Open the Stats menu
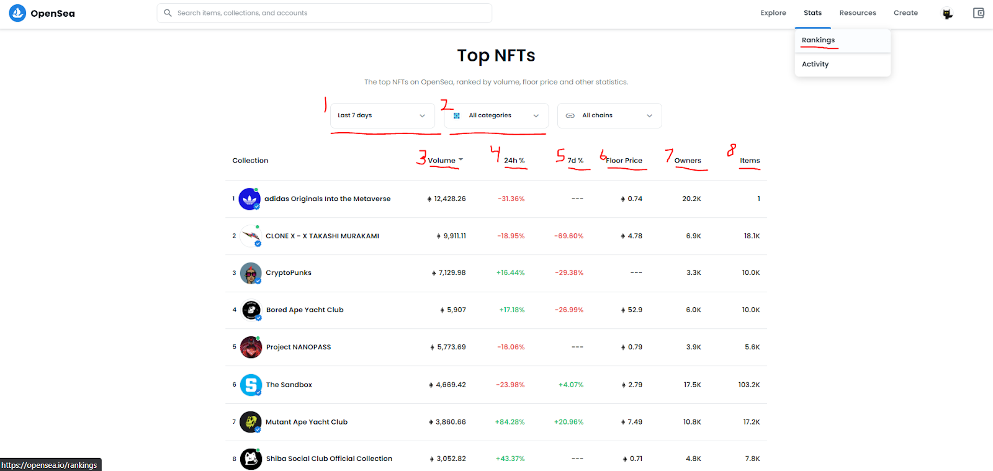The width and height of the screenshot is (993, 471). pyautogui.click(x=812, y=13)
